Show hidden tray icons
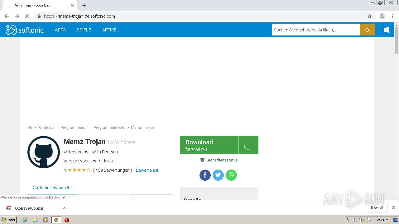Viewport: 399px width, 224px height. 348,220
